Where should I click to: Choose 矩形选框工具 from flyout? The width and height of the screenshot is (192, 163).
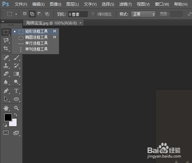click(x=35, y=32)
